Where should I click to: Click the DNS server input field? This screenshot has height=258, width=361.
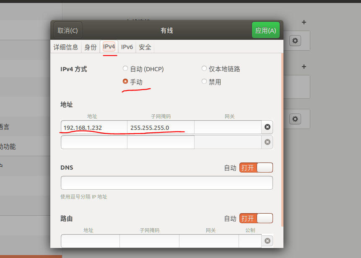(x=167, y=183)
